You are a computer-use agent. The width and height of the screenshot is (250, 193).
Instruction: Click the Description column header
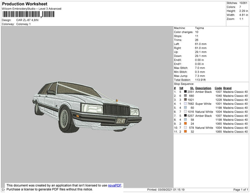pyautogui.click(x=203, y=88)
